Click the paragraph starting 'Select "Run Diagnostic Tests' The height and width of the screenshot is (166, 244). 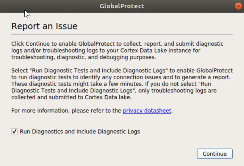pos(122,83)
